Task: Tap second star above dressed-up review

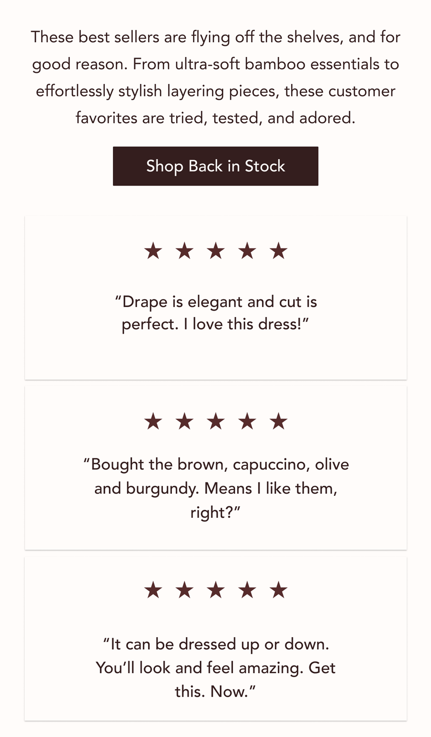Action: [184, 590]
